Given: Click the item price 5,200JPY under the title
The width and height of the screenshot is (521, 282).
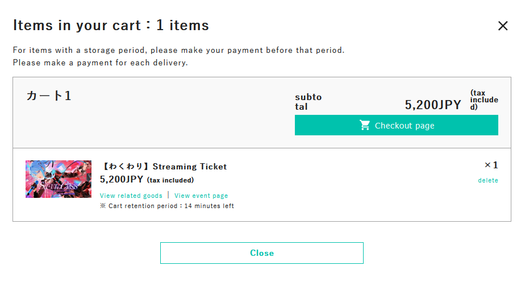Looking at the screenshot, I should pos(122,180).
